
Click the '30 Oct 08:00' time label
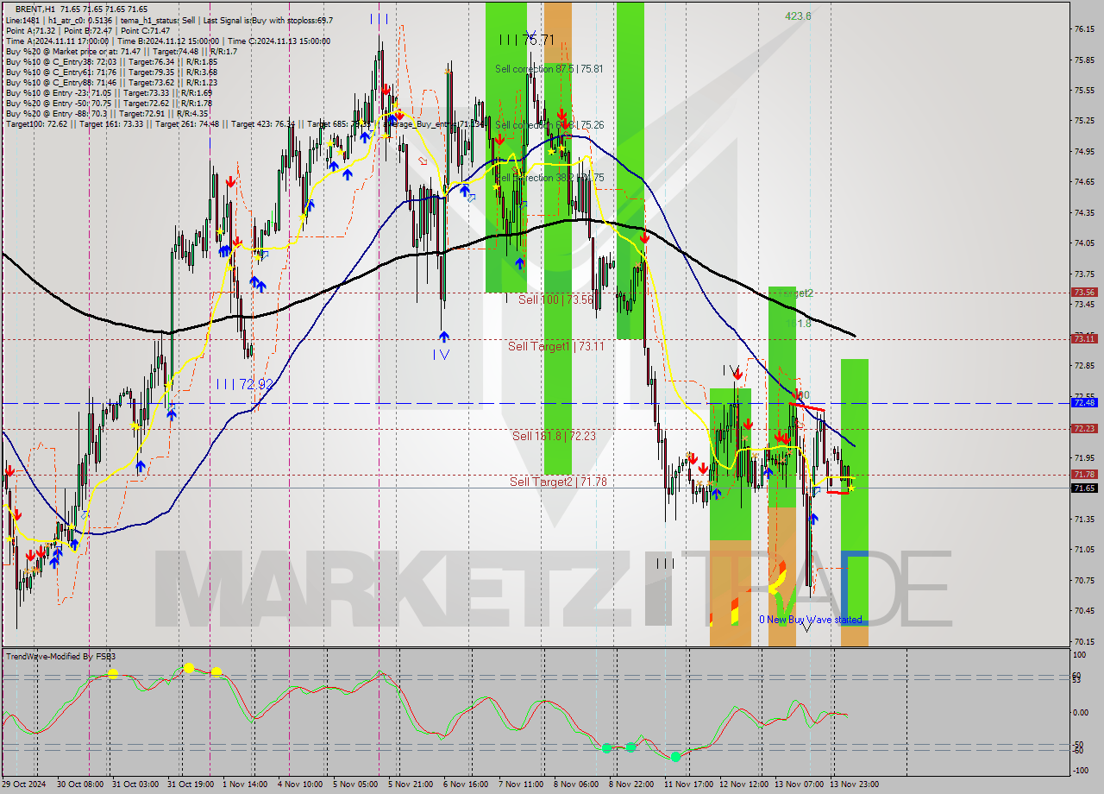point(80,785)
